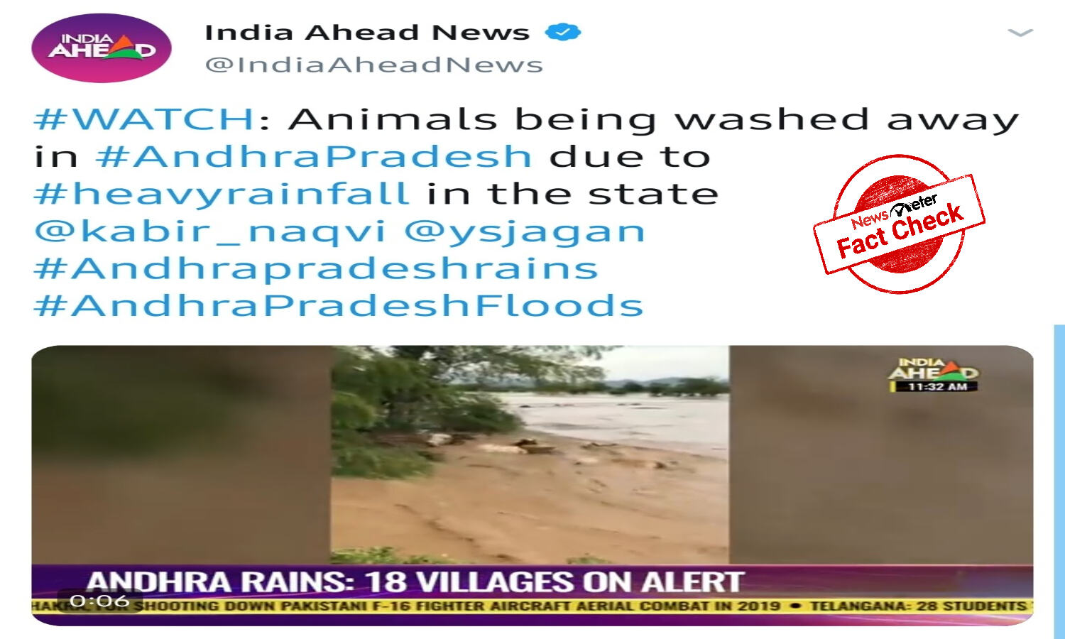
Task: Expand the tweet options chevron
Action: pos(1020,33)
